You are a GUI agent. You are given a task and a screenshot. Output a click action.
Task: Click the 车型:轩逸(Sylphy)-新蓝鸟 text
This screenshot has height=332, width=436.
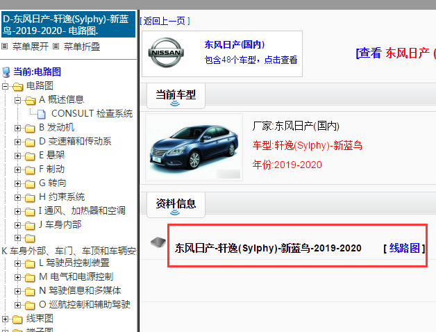[308, 146]
